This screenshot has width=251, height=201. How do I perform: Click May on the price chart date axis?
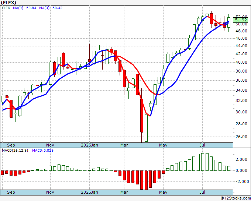coord(163,145)
